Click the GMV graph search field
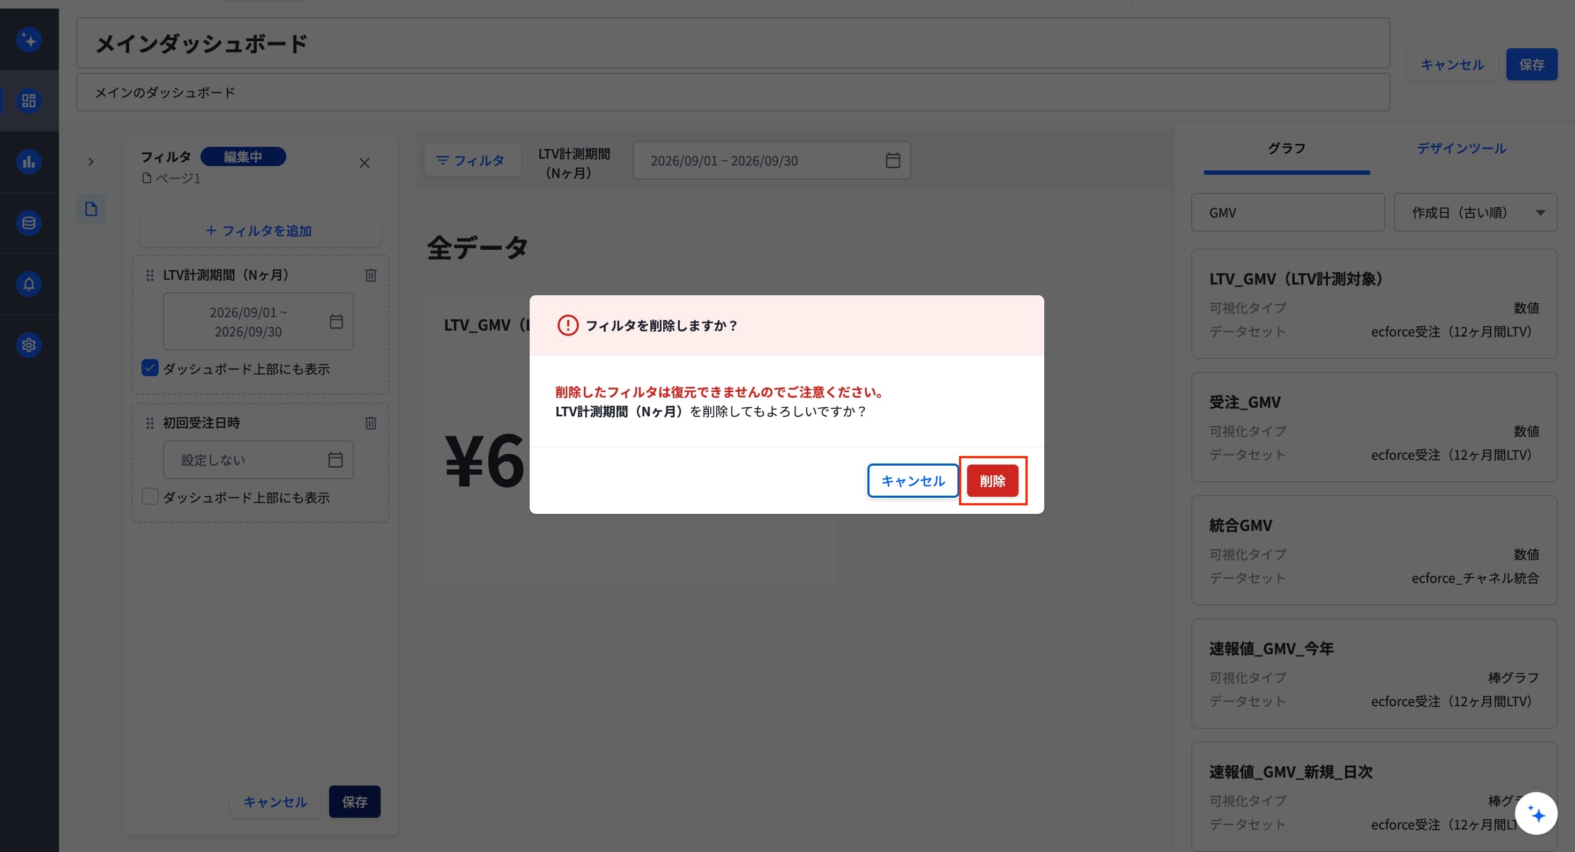This screenshot has height=852, width=1575. point(1288,213)
